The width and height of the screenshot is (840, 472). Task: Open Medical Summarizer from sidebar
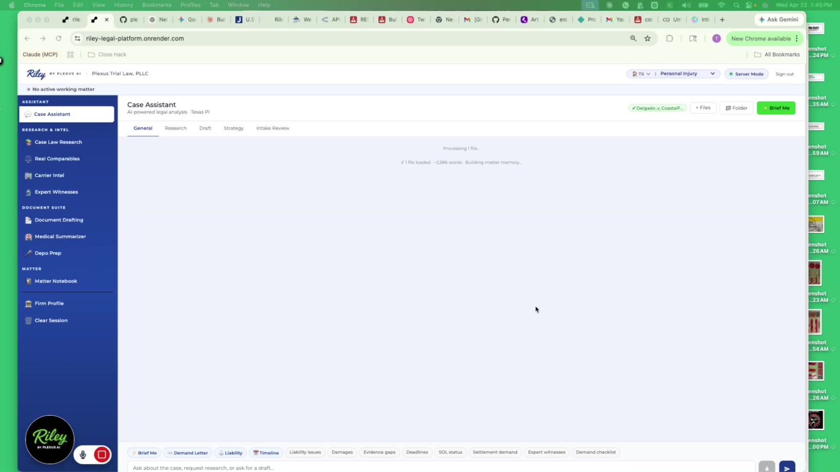pos(60,236)
